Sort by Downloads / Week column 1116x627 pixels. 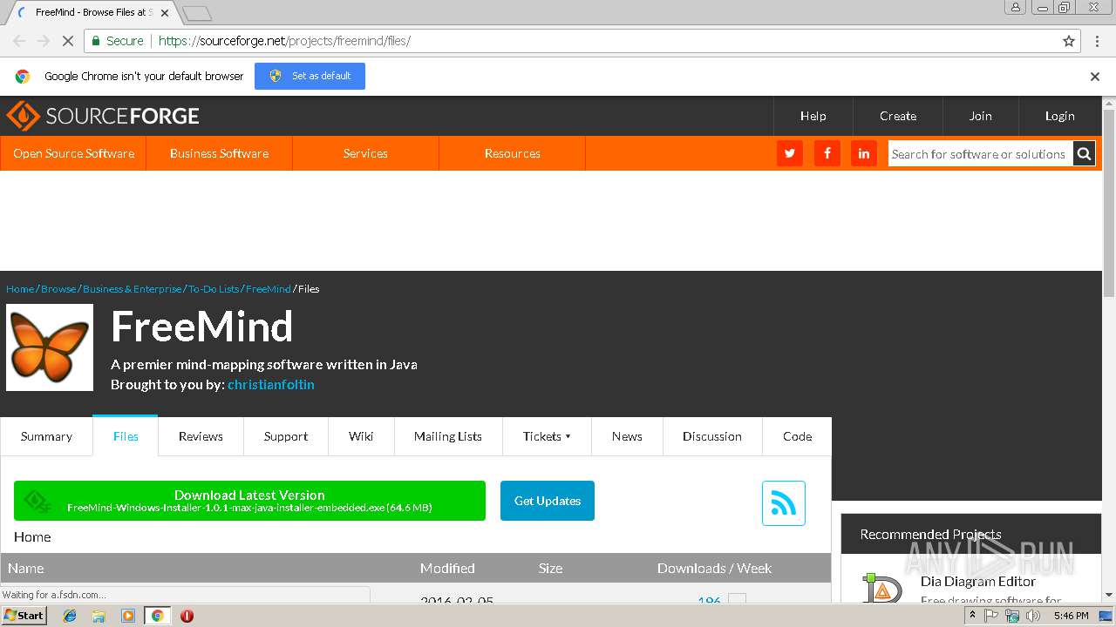(x=714, y=568)
